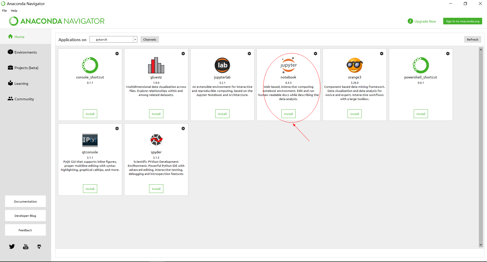
Task: Install orange3
Action: pos(355,114)
